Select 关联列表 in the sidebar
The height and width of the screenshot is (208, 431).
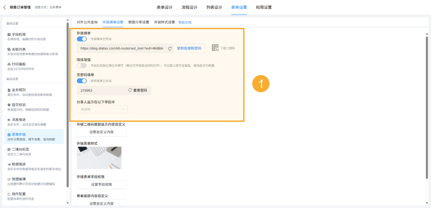pyautogui.click(x=34, y=51)
